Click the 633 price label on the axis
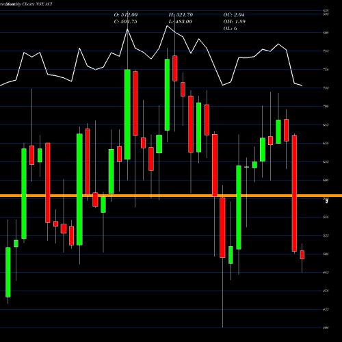The image size is (342, 342). 326,162
